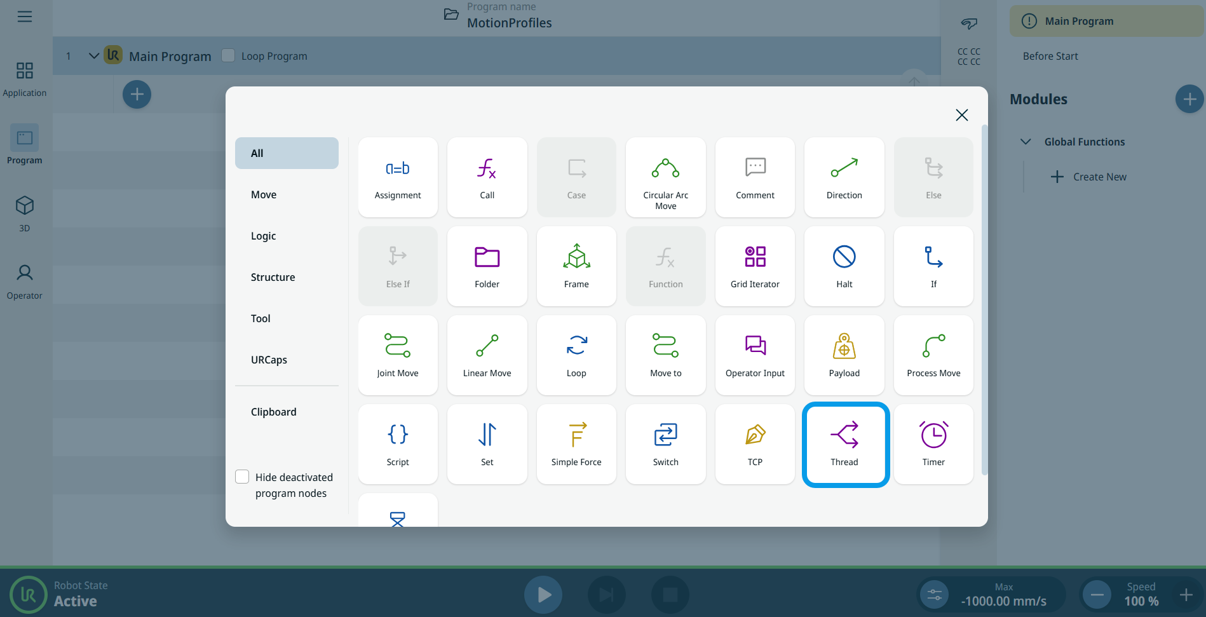Viewport: 1206px width, 617px height.
Task: Insert a Payload node
Action: pos(844,355)
